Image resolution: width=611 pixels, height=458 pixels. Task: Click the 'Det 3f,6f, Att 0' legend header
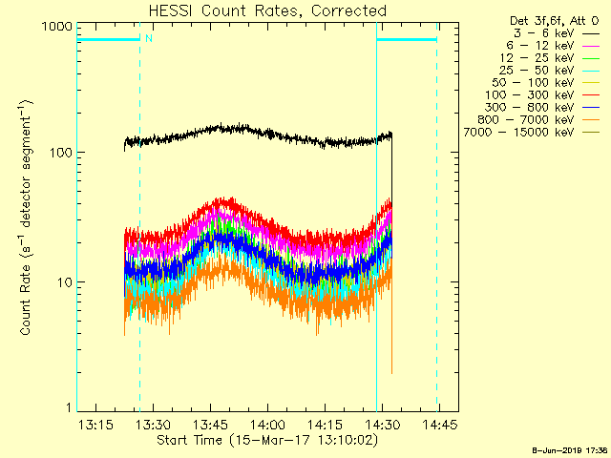click(554, 21)
